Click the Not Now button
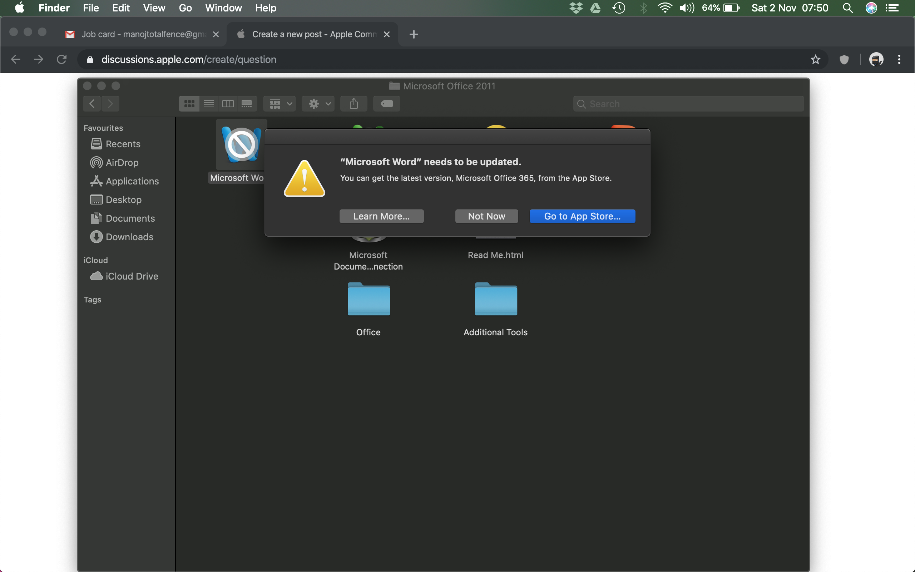The width and height of the screenshot is (915, 572). 486,216
